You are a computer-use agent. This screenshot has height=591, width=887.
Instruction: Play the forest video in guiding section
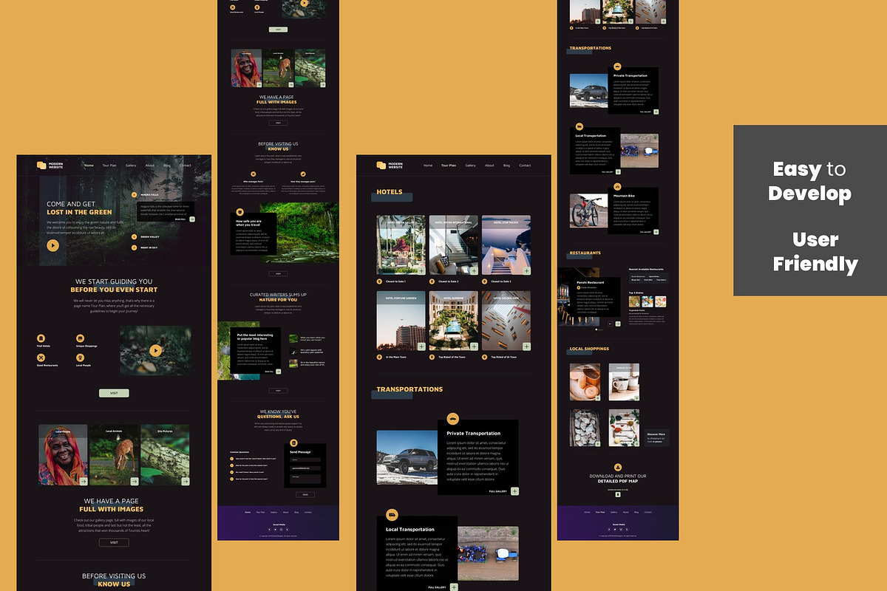pos(155,350)
